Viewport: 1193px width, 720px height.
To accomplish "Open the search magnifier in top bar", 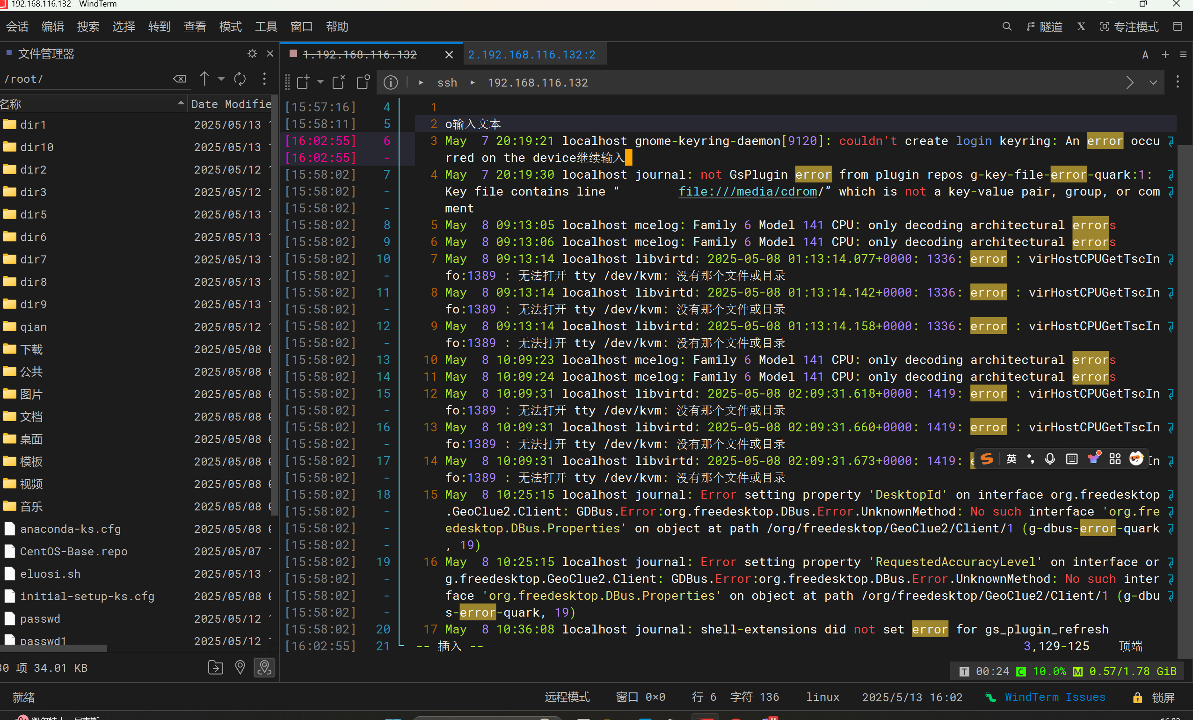I will coord(1007,27).
